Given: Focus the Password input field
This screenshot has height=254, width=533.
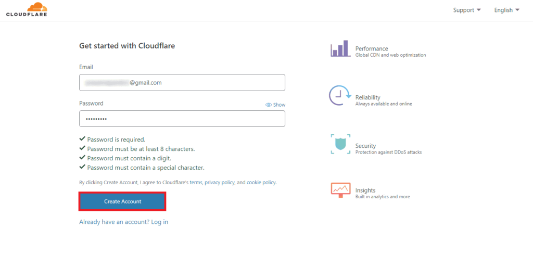Looking at the screenshot, I should [182, 119].
